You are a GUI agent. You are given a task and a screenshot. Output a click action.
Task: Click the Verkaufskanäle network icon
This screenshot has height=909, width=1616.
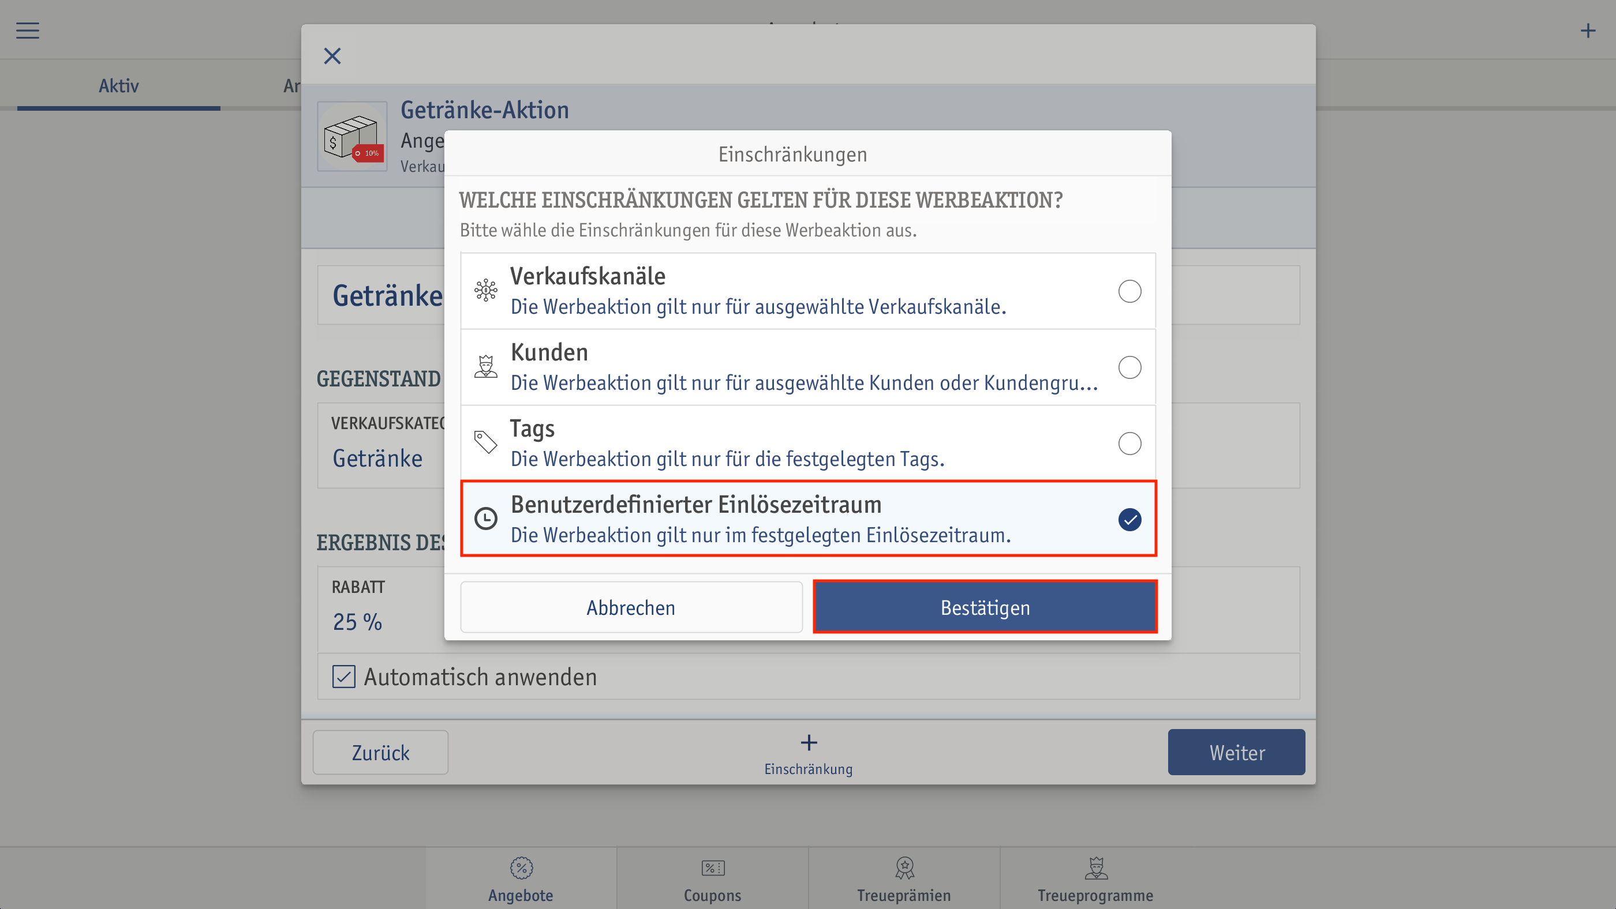coord(485,290)
